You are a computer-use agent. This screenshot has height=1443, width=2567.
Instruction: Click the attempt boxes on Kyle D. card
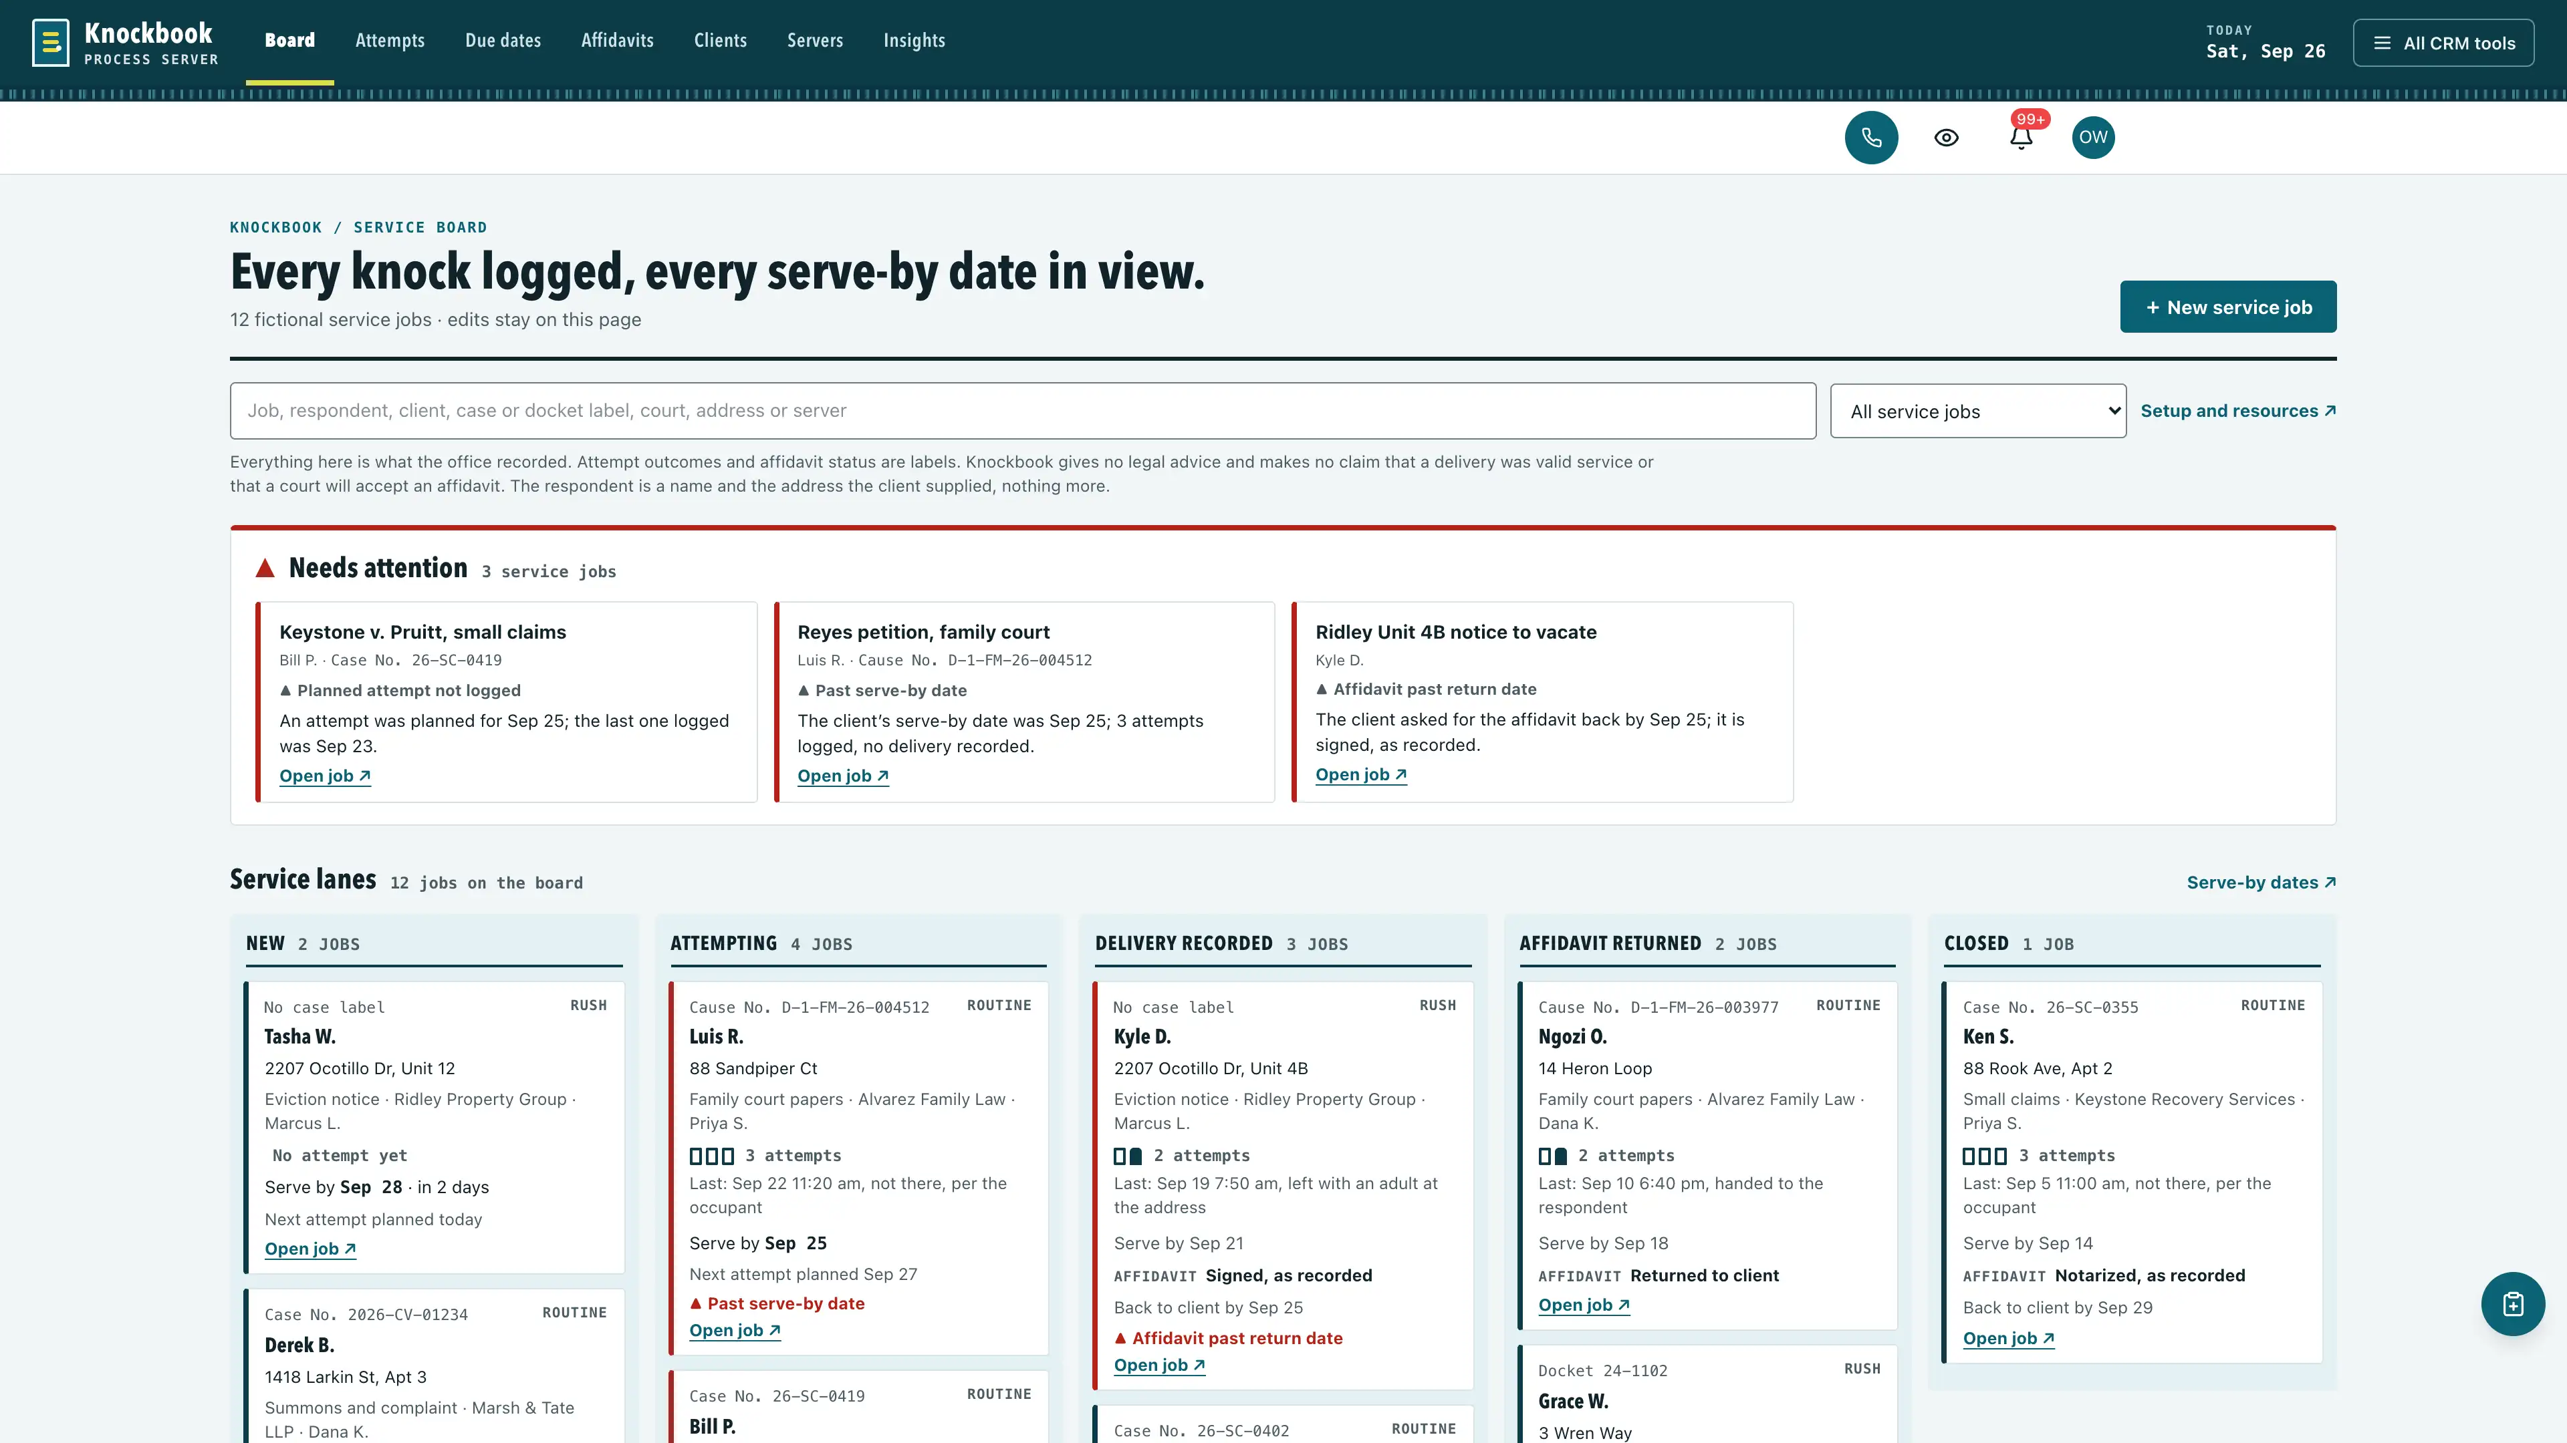(1128, 1156)
